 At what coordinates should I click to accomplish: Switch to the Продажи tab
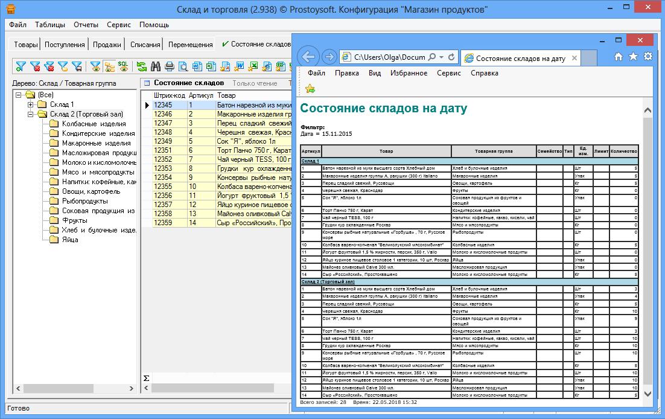tap(107, 45)
